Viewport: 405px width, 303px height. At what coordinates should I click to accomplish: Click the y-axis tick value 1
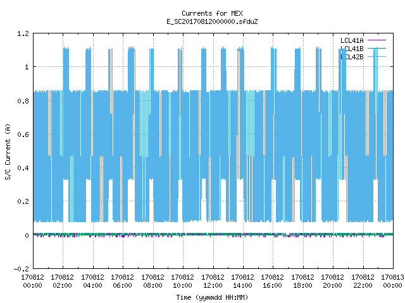tap(27, 68)
